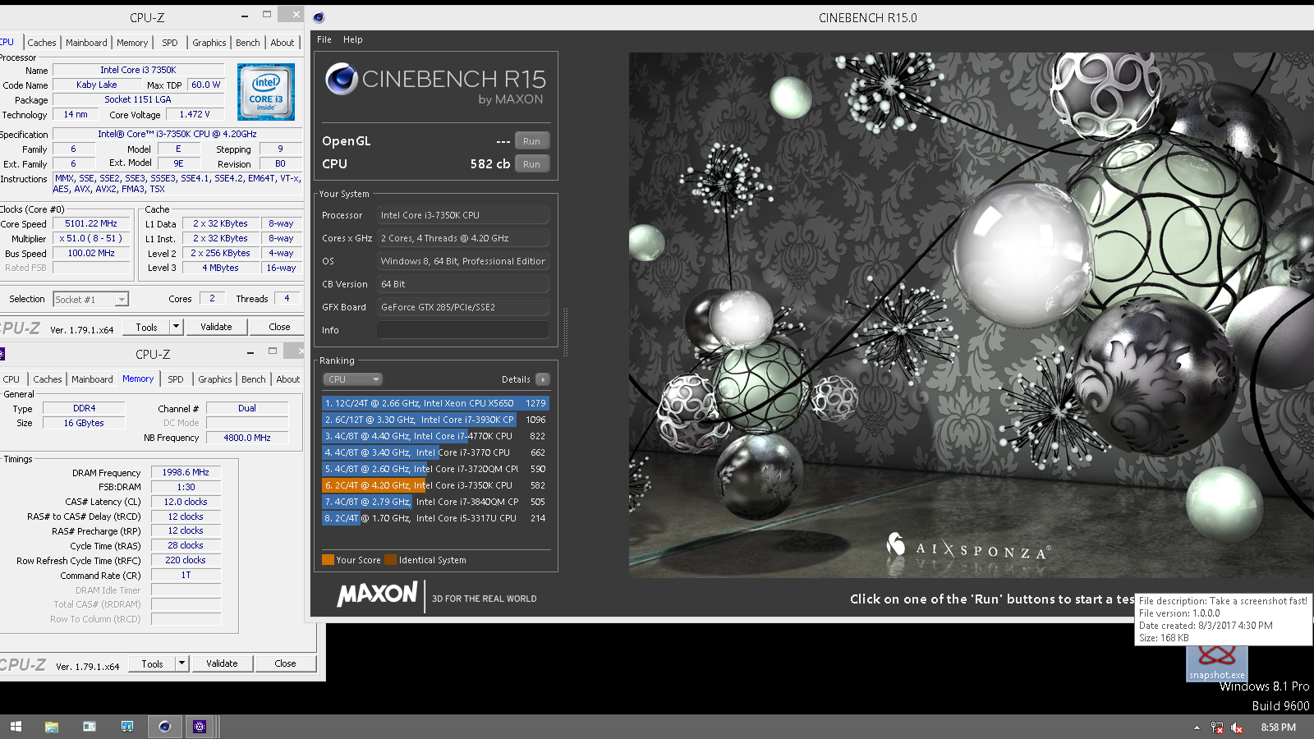Select the snapshot.exe desktop icon
The image size is (1314, 739).
click(1216, 663)
